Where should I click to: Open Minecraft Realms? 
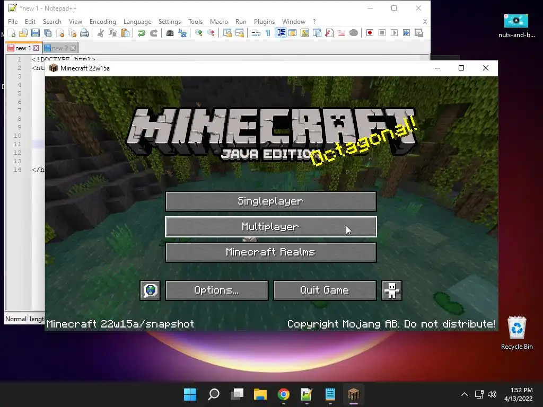tap(271, 252)
